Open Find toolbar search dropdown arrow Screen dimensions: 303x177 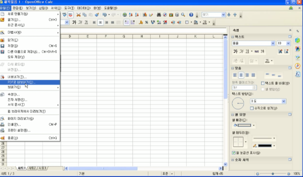tap(223, 15)
